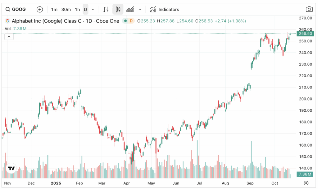Select the 1h interval
318x189 pixels.
pos(77,9)
